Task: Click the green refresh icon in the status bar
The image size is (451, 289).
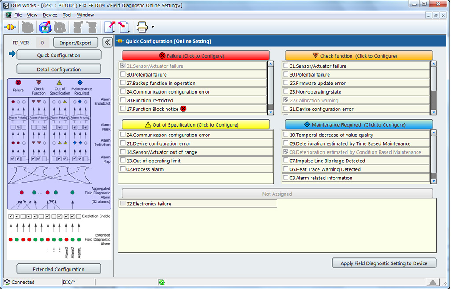Action: point(162,282)
